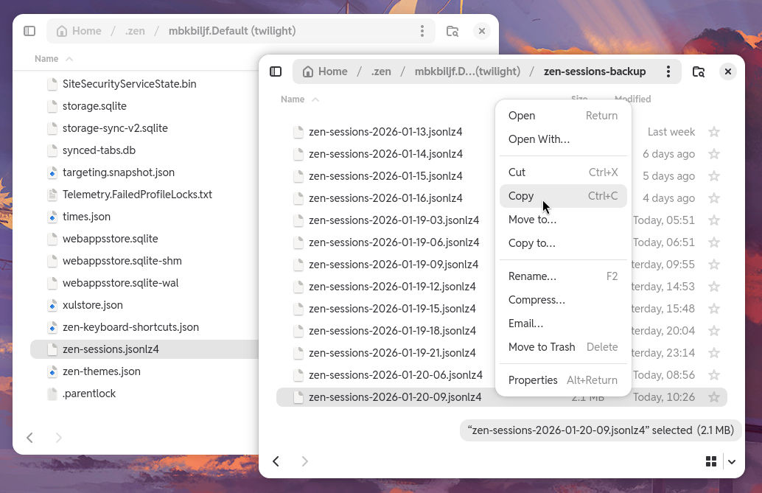The image size is (762, 493).
Task: Navigate back using the back arrow
Action: [276, 461]
